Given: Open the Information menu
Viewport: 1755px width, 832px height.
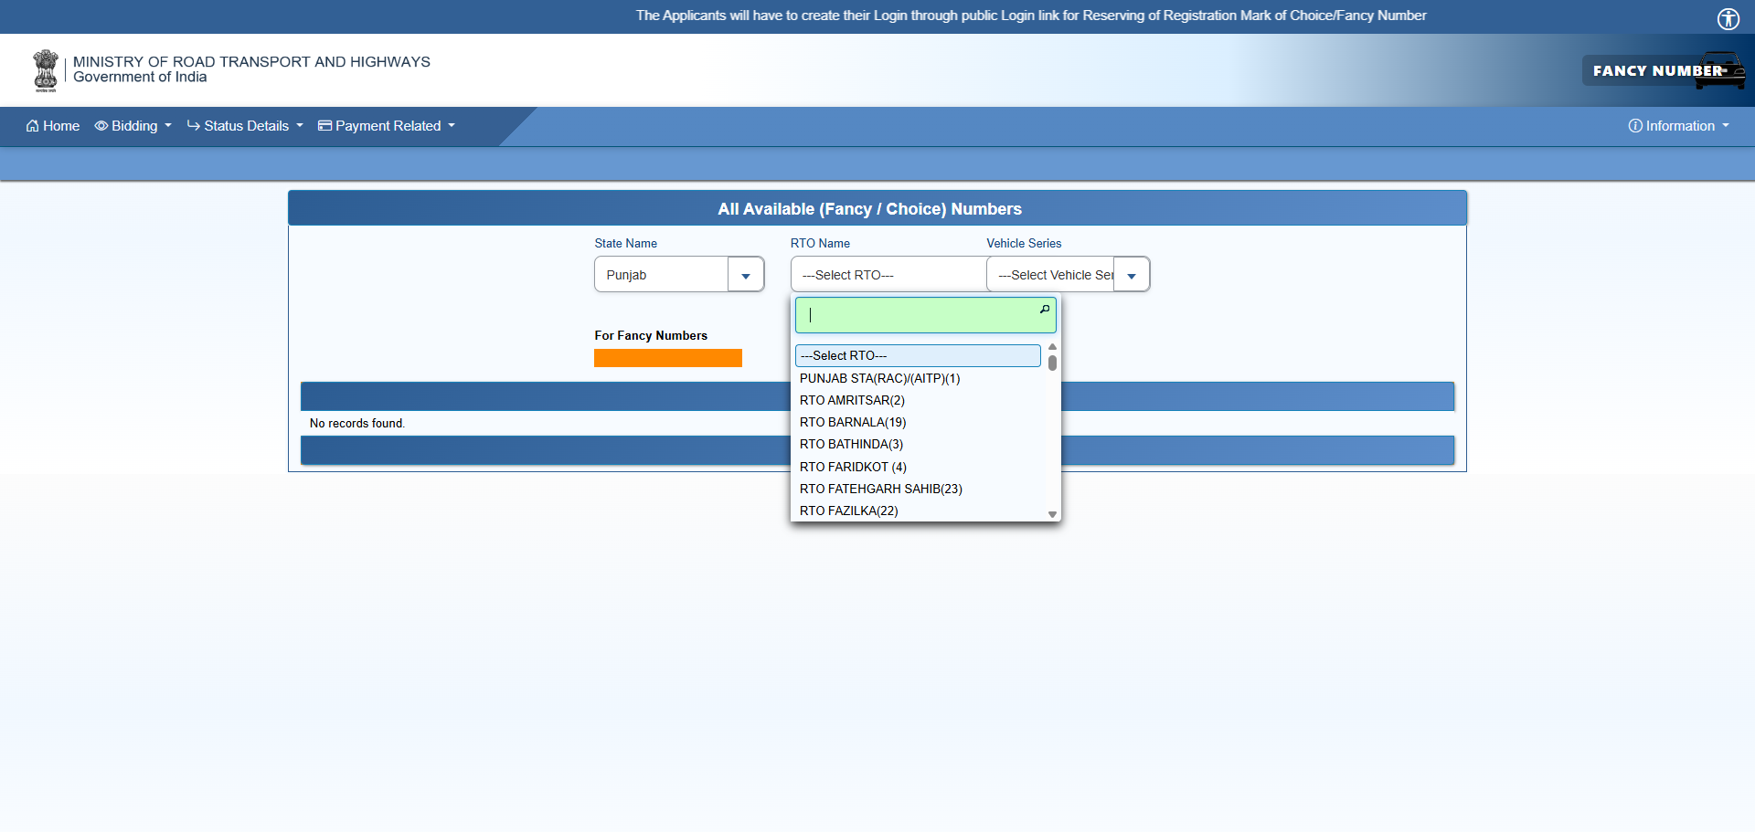Looking at the screenshot, I should (x=1679, y=126).
